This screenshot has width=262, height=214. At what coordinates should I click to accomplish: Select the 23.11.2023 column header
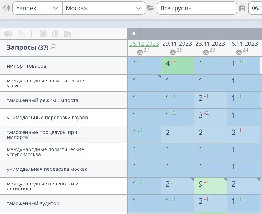(x=210, y=44)
